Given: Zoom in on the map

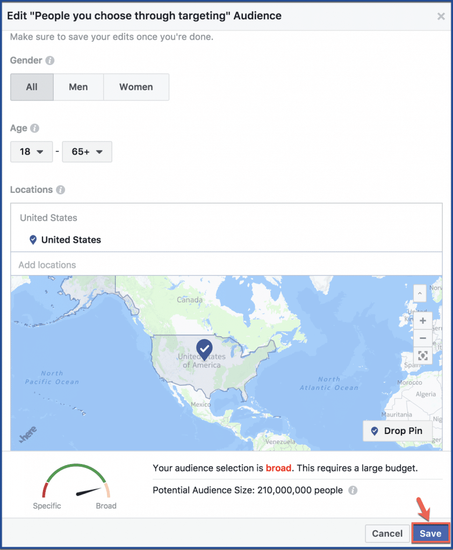Looking at the screenshot, I should click(x=422, y=321).
